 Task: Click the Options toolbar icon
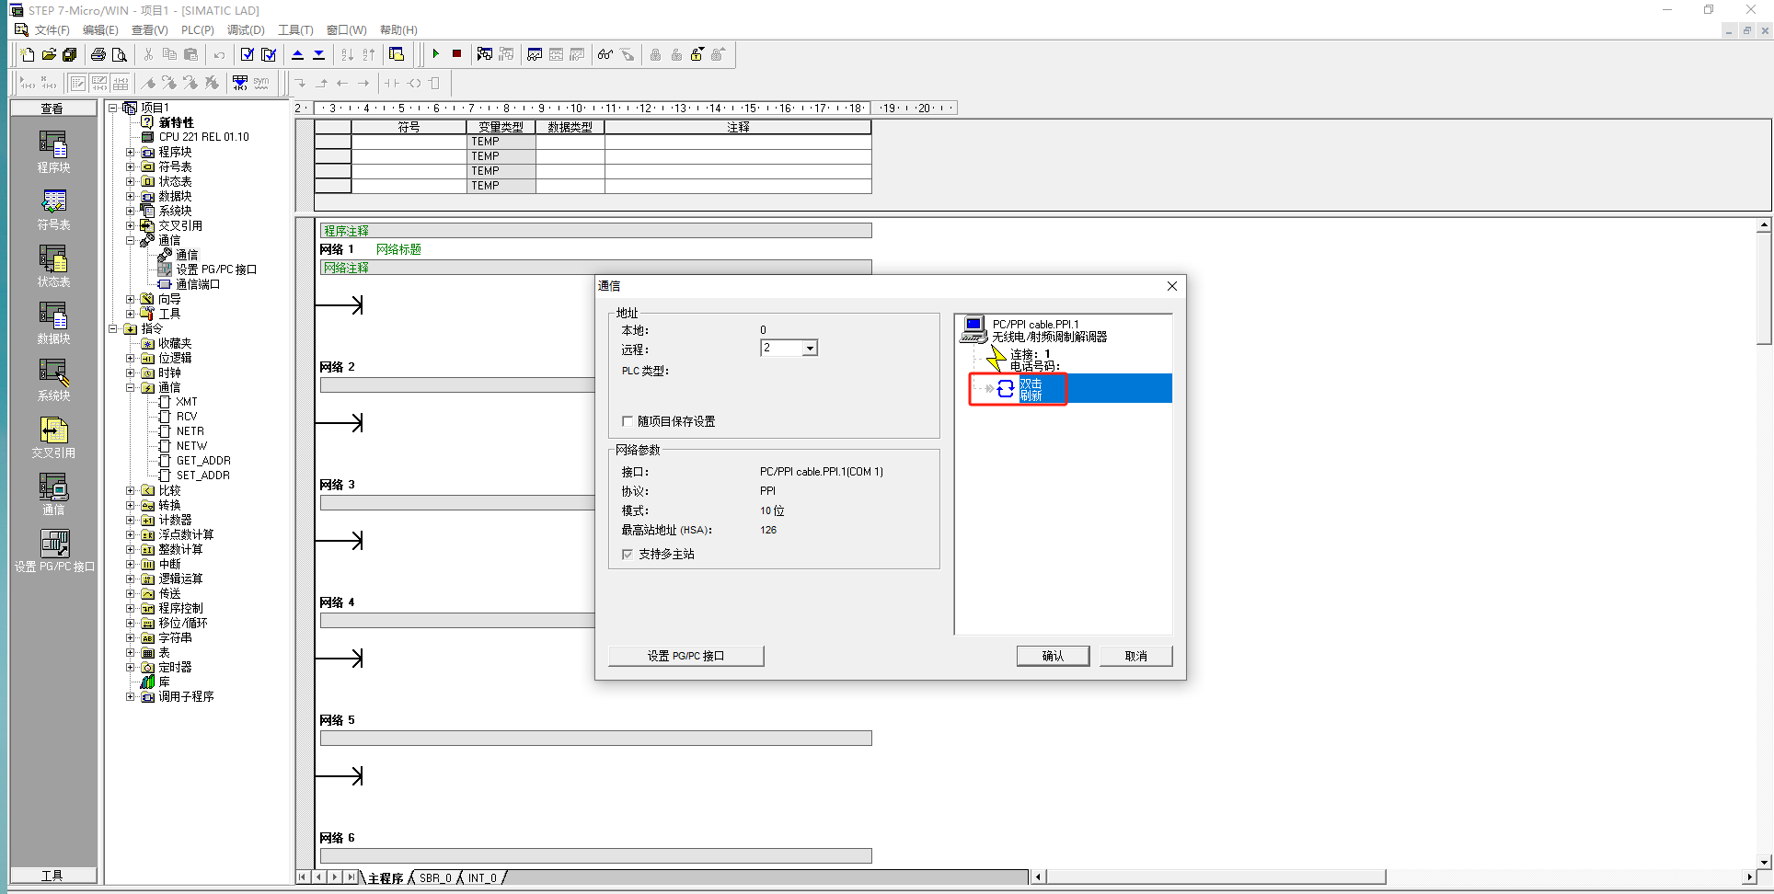[x=397, y=54]
